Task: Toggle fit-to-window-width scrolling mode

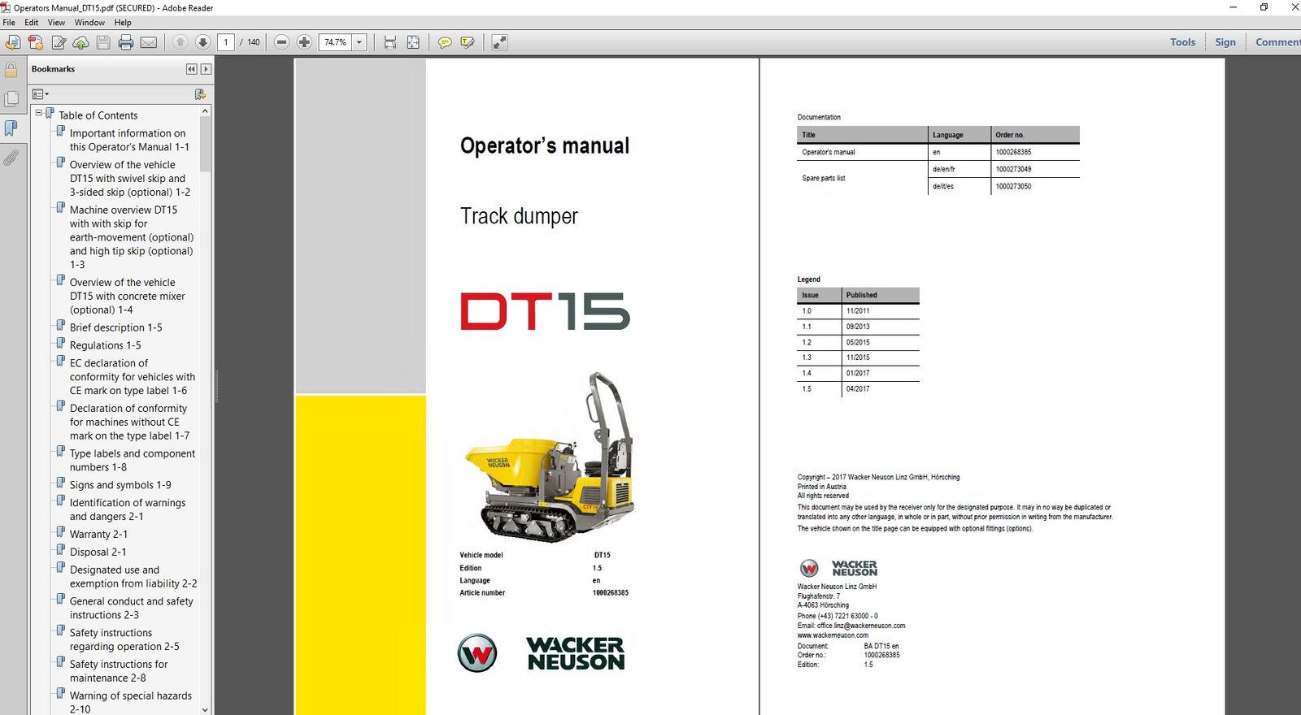Action: pyautogui.click(x=390, y=42)
